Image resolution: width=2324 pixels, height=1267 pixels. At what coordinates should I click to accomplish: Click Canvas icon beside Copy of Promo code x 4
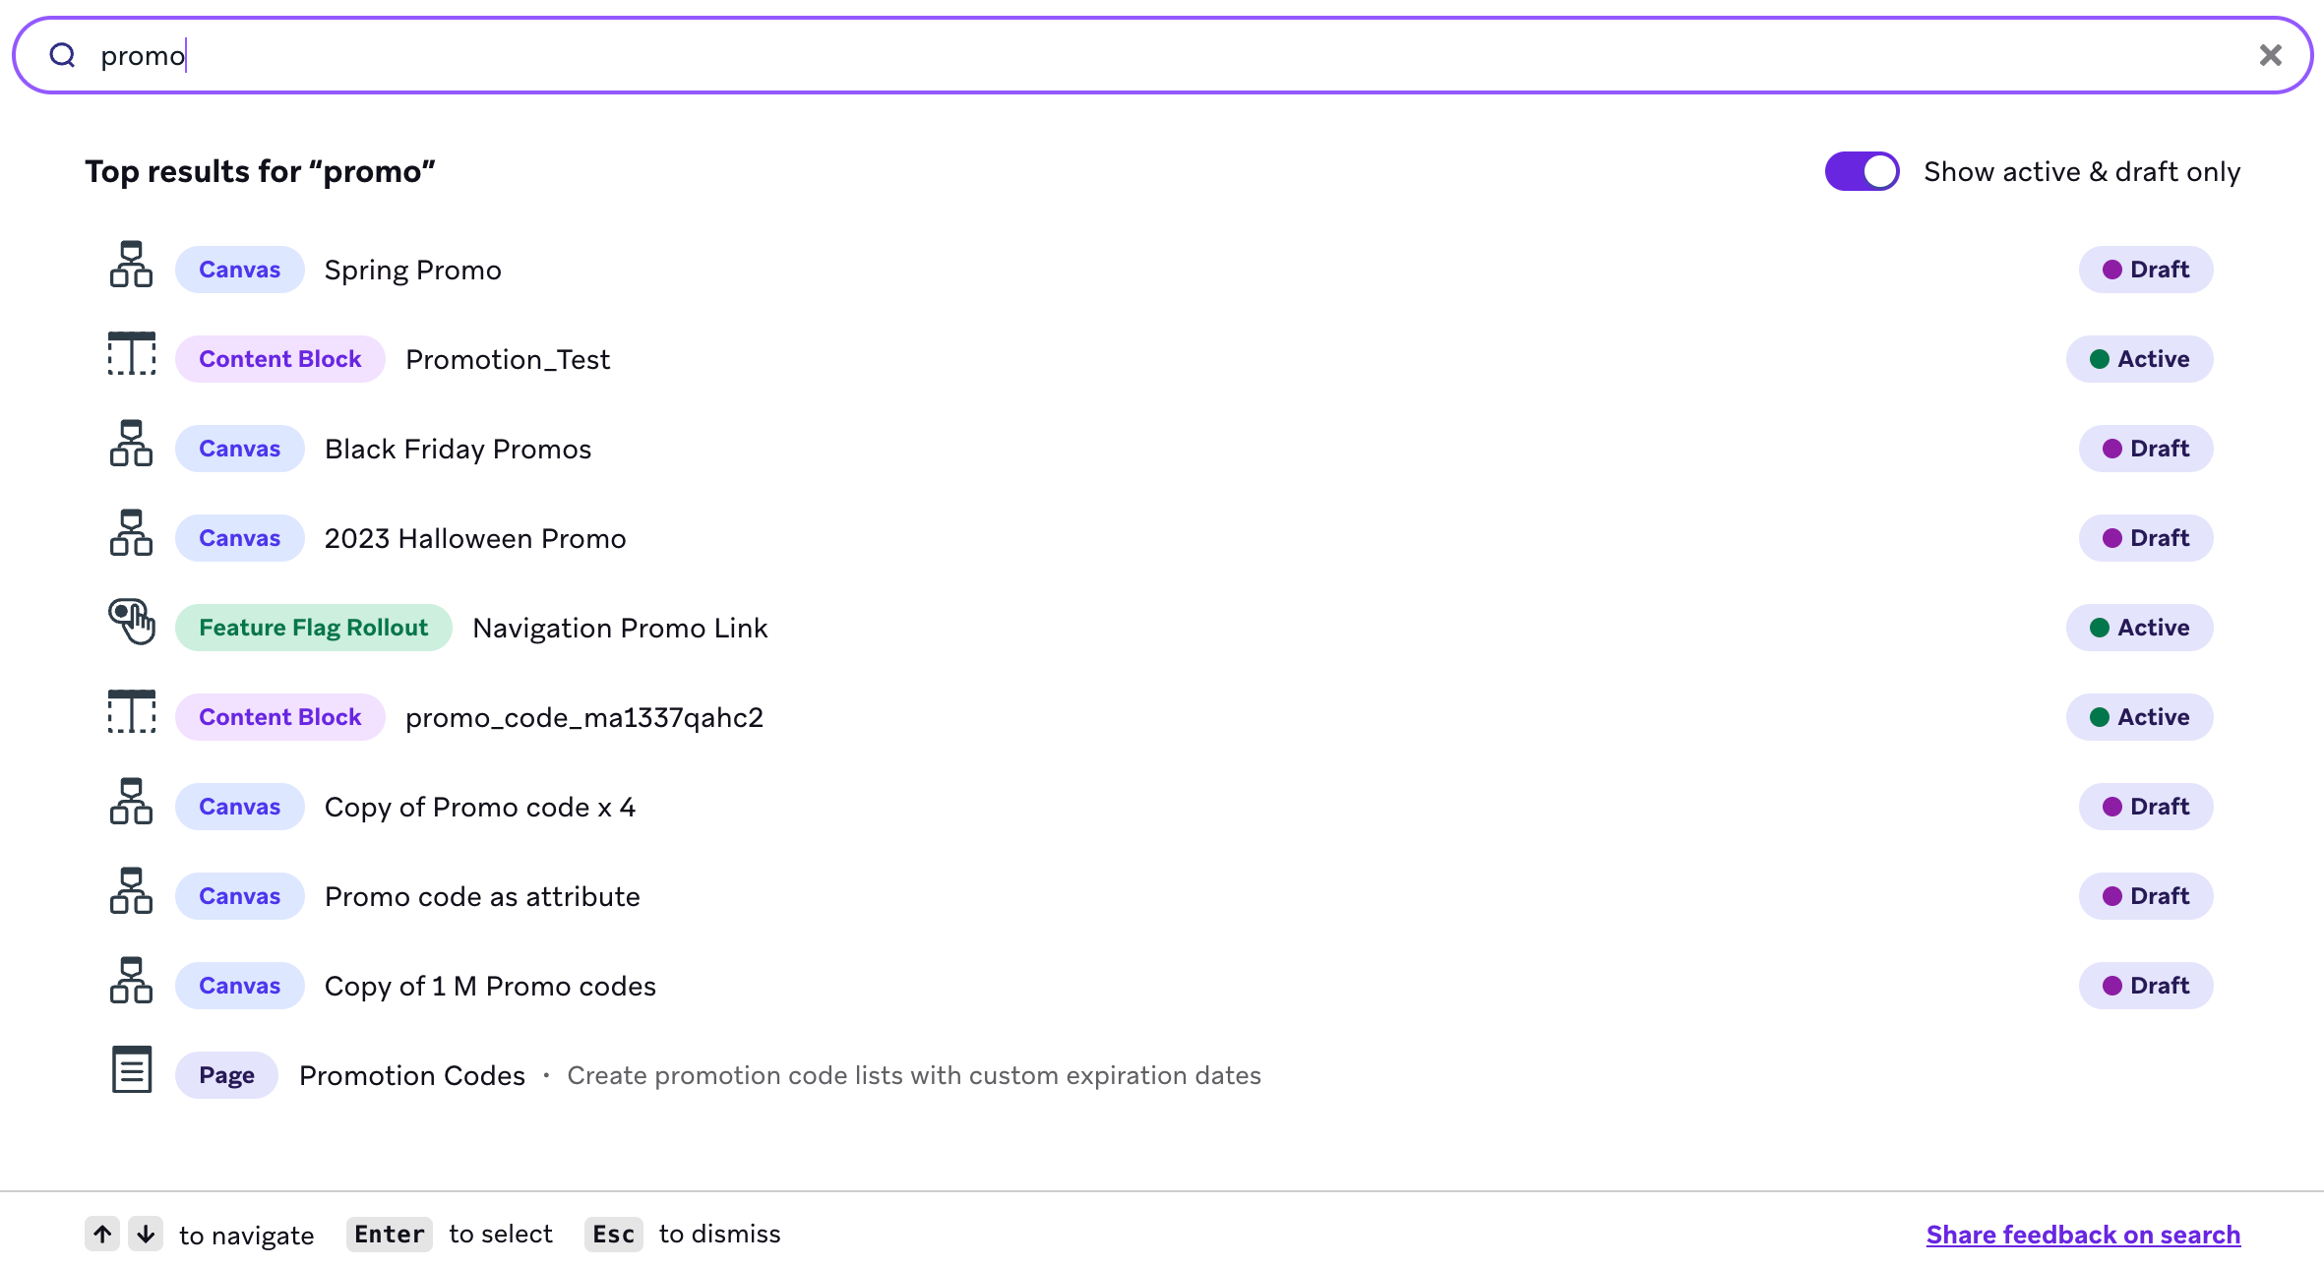point(131,801)
